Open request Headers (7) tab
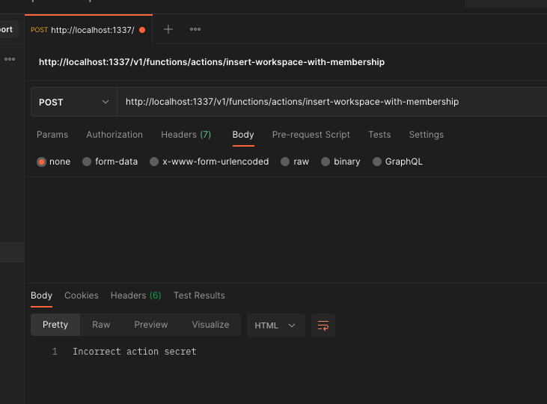This screenshot has height=404, width=547. 186,135
